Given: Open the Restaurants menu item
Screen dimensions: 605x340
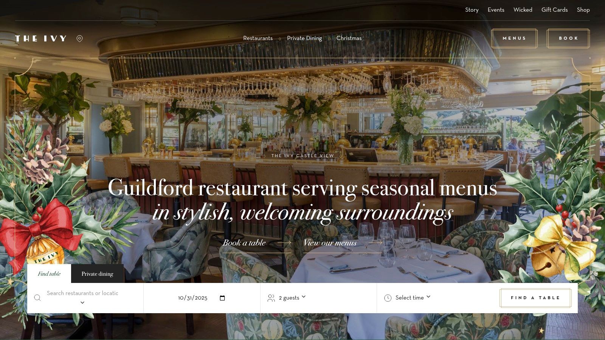Looking at the screenshot, I should pos(258,38).
